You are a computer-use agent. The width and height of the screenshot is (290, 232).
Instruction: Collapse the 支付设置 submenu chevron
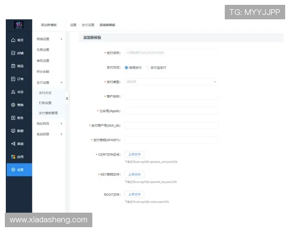coord(61,83)
